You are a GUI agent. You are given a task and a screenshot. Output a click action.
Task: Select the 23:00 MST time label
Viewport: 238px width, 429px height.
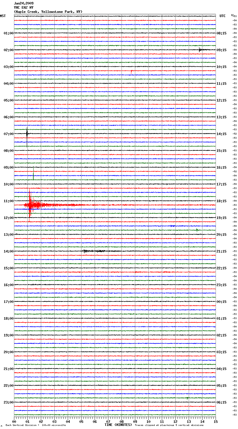tap(9, 402)
